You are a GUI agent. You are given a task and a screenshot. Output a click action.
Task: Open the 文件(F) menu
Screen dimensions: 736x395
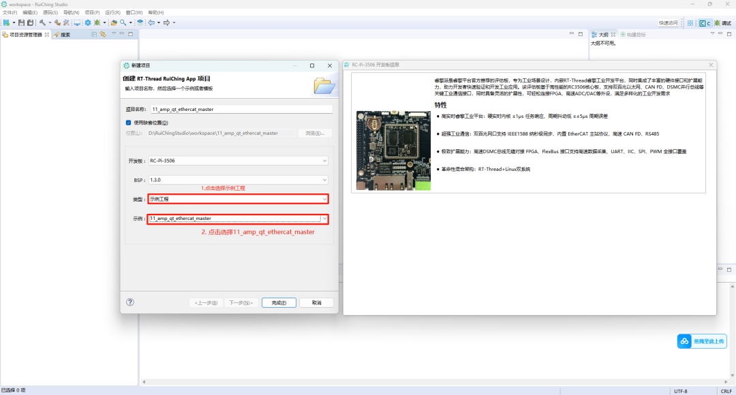tap(10, 13)
